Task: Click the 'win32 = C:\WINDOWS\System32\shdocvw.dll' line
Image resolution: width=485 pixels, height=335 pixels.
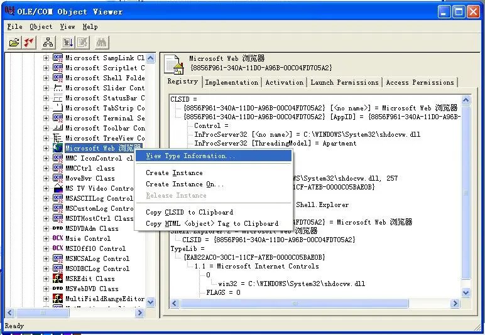Action: 292,284
